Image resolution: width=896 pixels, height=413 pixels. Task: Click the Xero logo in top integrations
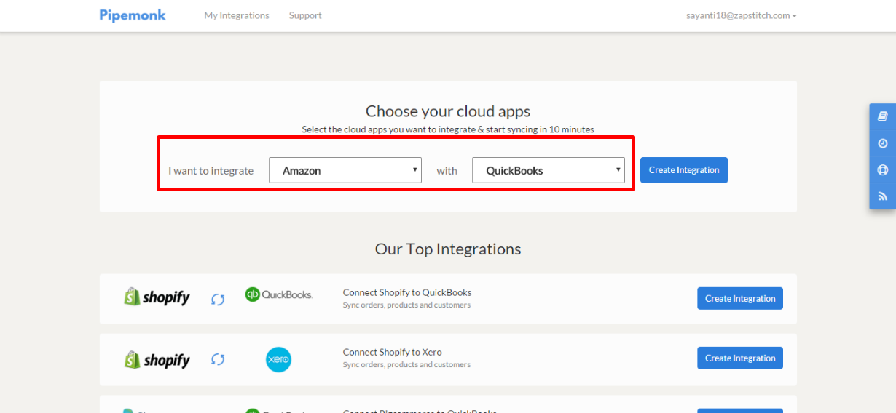(278, 360)
